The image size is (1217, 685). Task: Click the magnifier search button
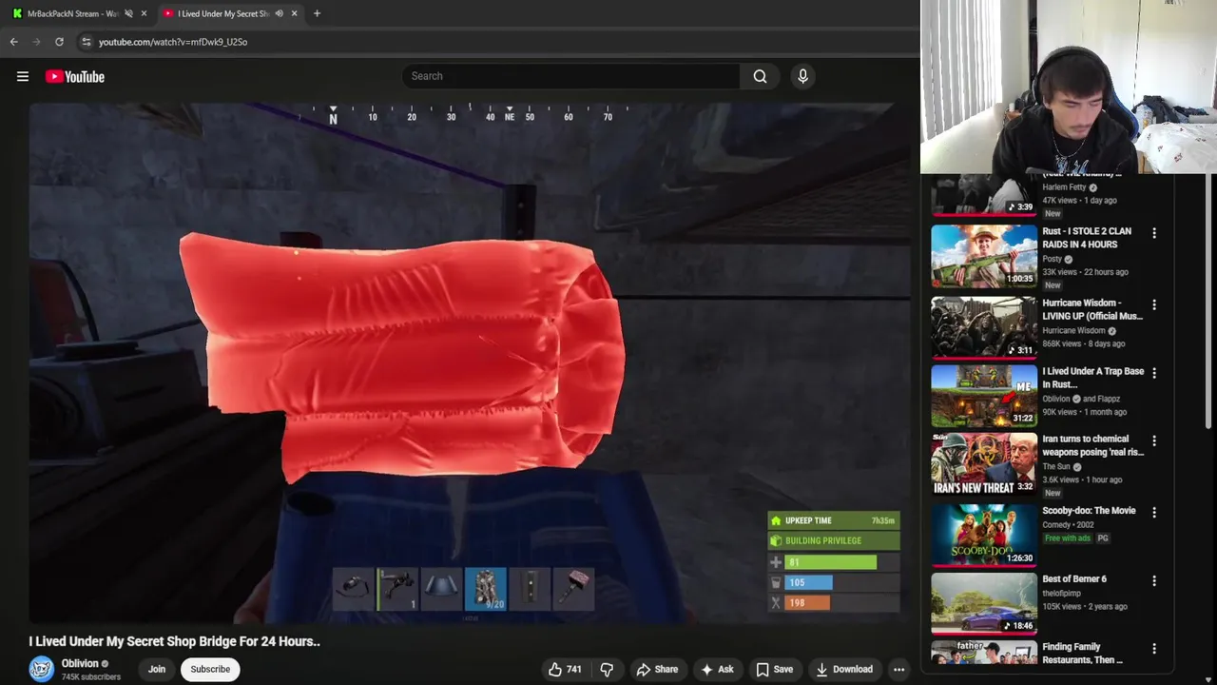point(760,76)
